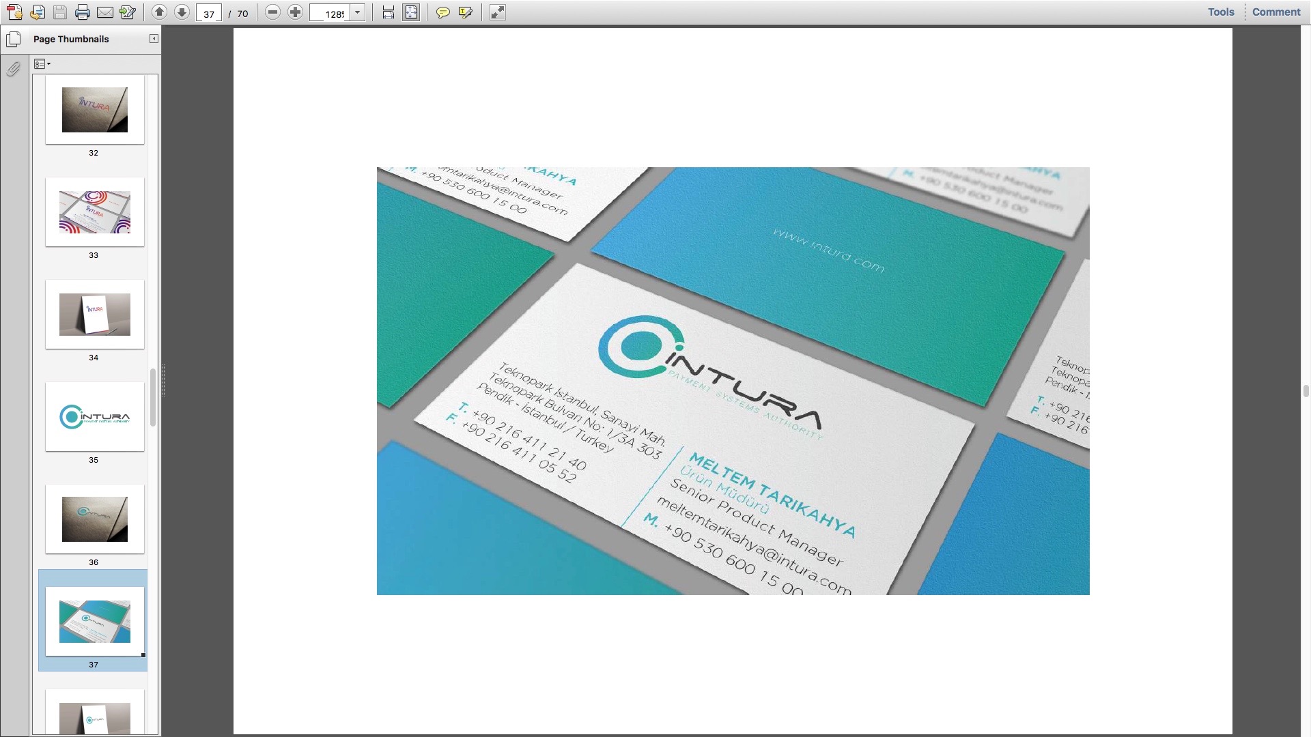The height and width of the screenshot is (737, 1311).
Task: Click the Create PDF icon
Action: 14,12
